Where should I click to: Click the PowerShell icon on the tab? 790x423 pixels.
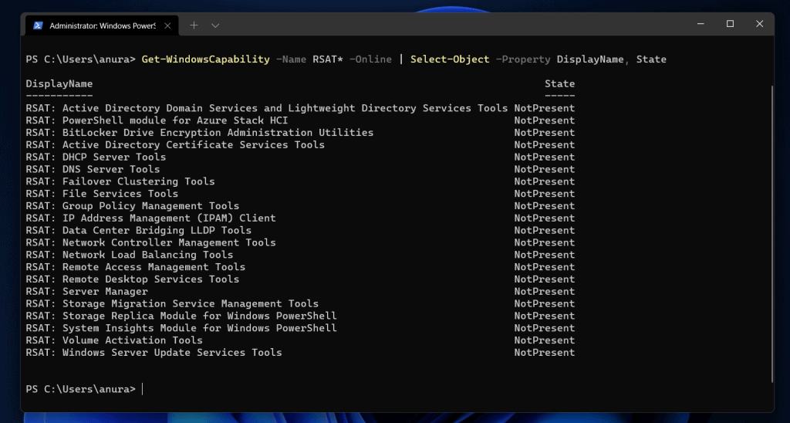point(38,25)
